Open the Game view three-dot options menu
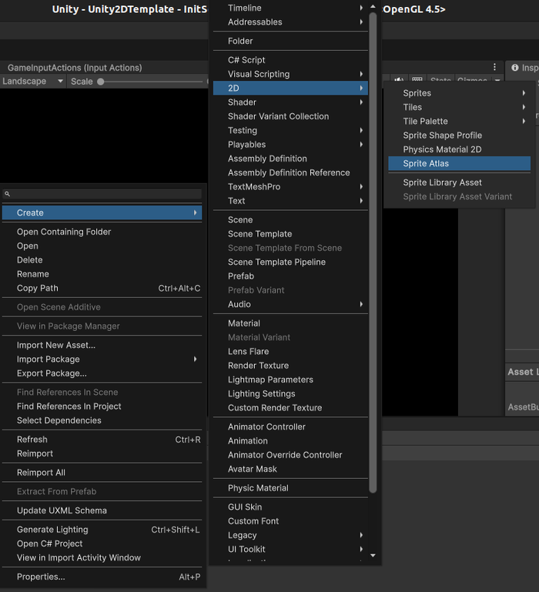This screenshot has width=539, height=592. coord(494,67)
